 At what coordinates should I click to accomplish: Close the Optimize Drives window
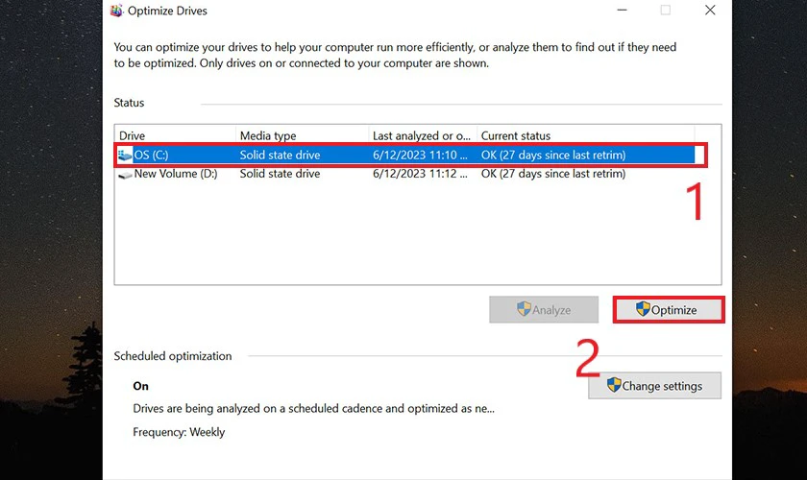click(x=710, y=11)
